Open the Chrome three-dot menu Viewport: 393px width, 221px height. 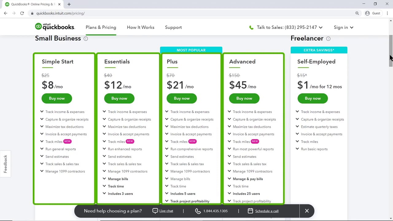pyautogui.click(x=387, y=13)
